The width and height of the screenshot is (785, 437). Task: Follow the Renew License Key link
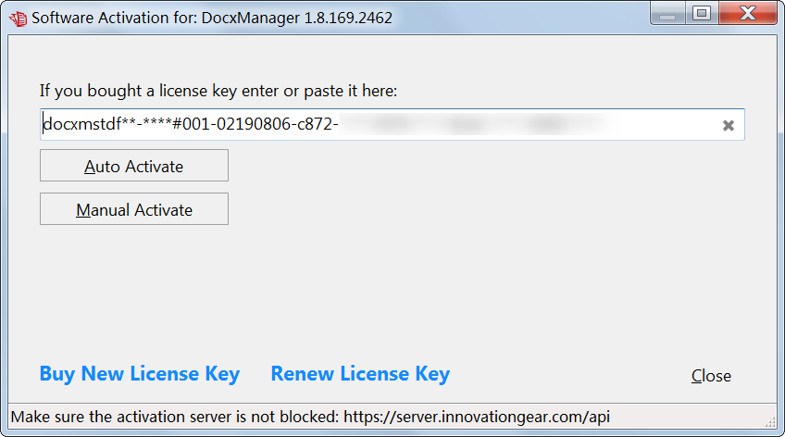coord(360,374)
